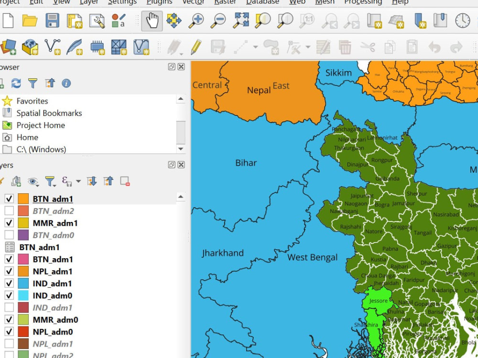Open the Processing menu

(x=363, y=2)
